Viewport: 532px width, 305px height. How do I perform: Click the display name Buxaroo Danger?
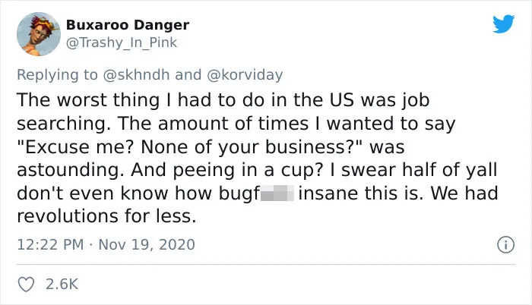point(128,25)
